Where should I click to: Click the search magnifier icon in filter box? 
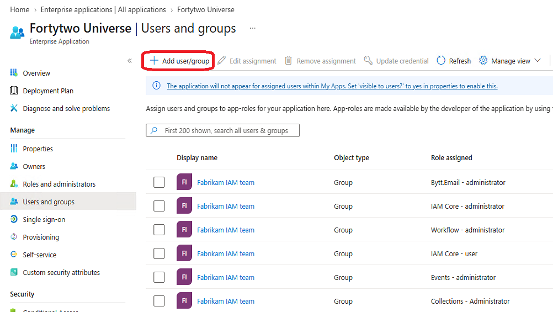154,130
